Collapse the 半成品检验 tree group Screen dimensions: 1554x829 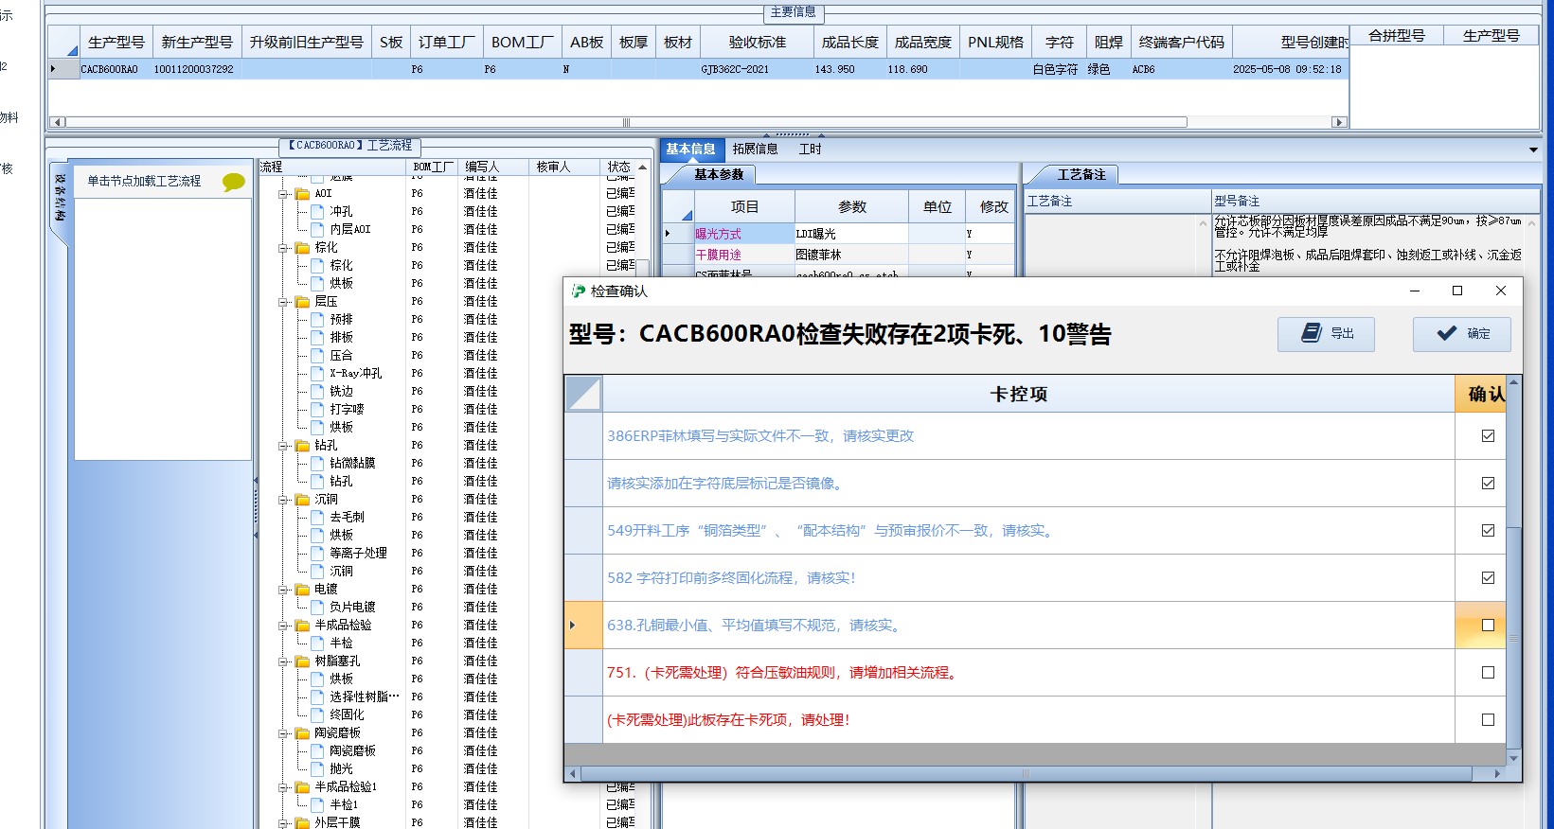[x=283, y=626]
